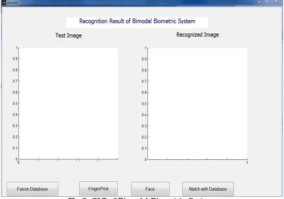284x199 pixels.
Task: Click the MATLAB icon in title bar
Action: click(4, 2)
